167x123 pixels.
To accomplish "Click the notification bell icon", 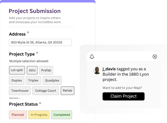I will tap(92, 57).
